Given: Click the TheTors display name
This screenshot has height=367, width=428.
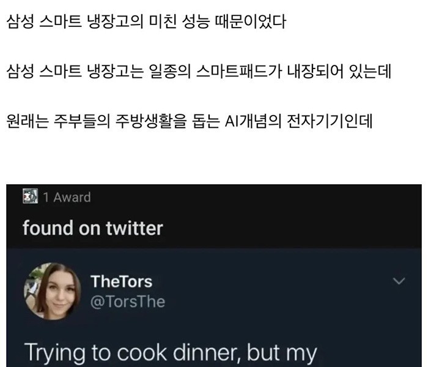Looking at the screenshot, I should [x=121, y=282].
